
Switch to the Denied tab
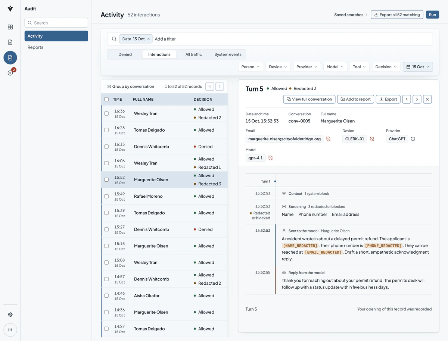point(125,54)
